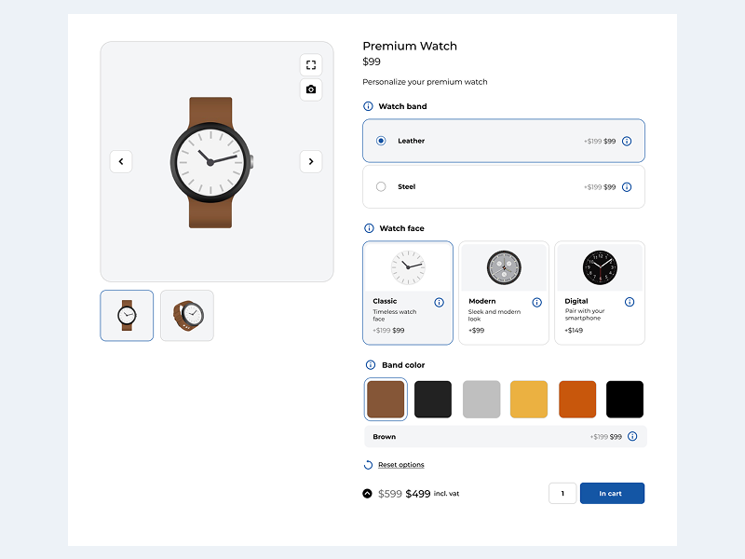Pick the yellow band color swatch
745x559 pixels.
[529, 399]
